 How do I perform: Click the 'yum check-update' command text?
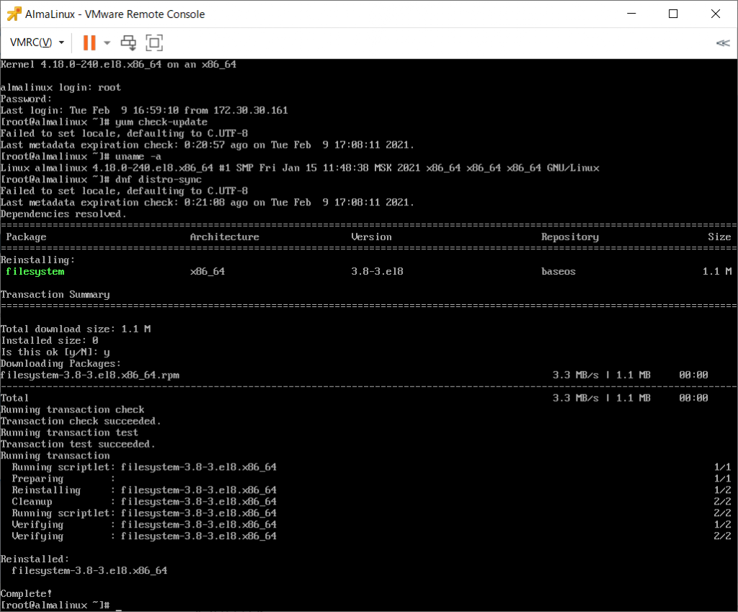(161, 122)
